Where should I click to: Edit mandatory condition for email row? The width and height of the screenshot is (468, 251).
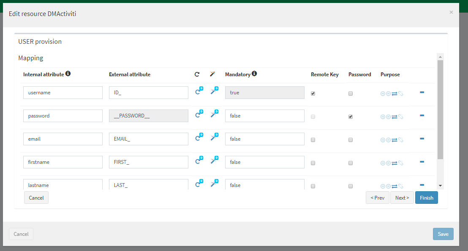pos(265,139)
